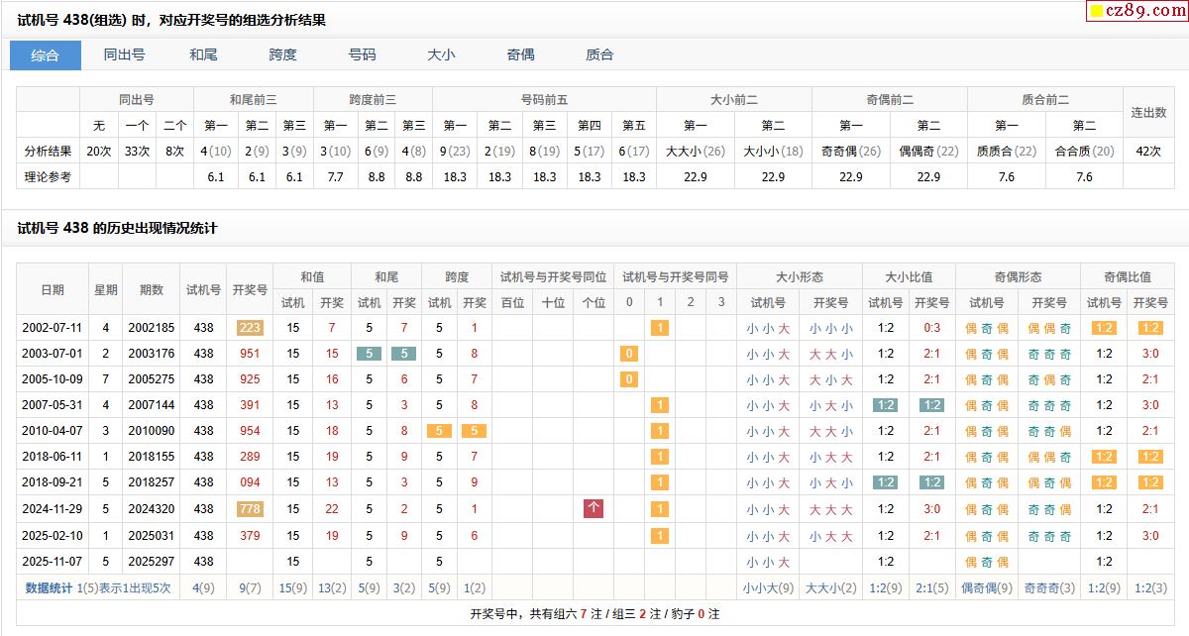Click the orange 0 badge in the 2003-07-01 row

point(629,354)
